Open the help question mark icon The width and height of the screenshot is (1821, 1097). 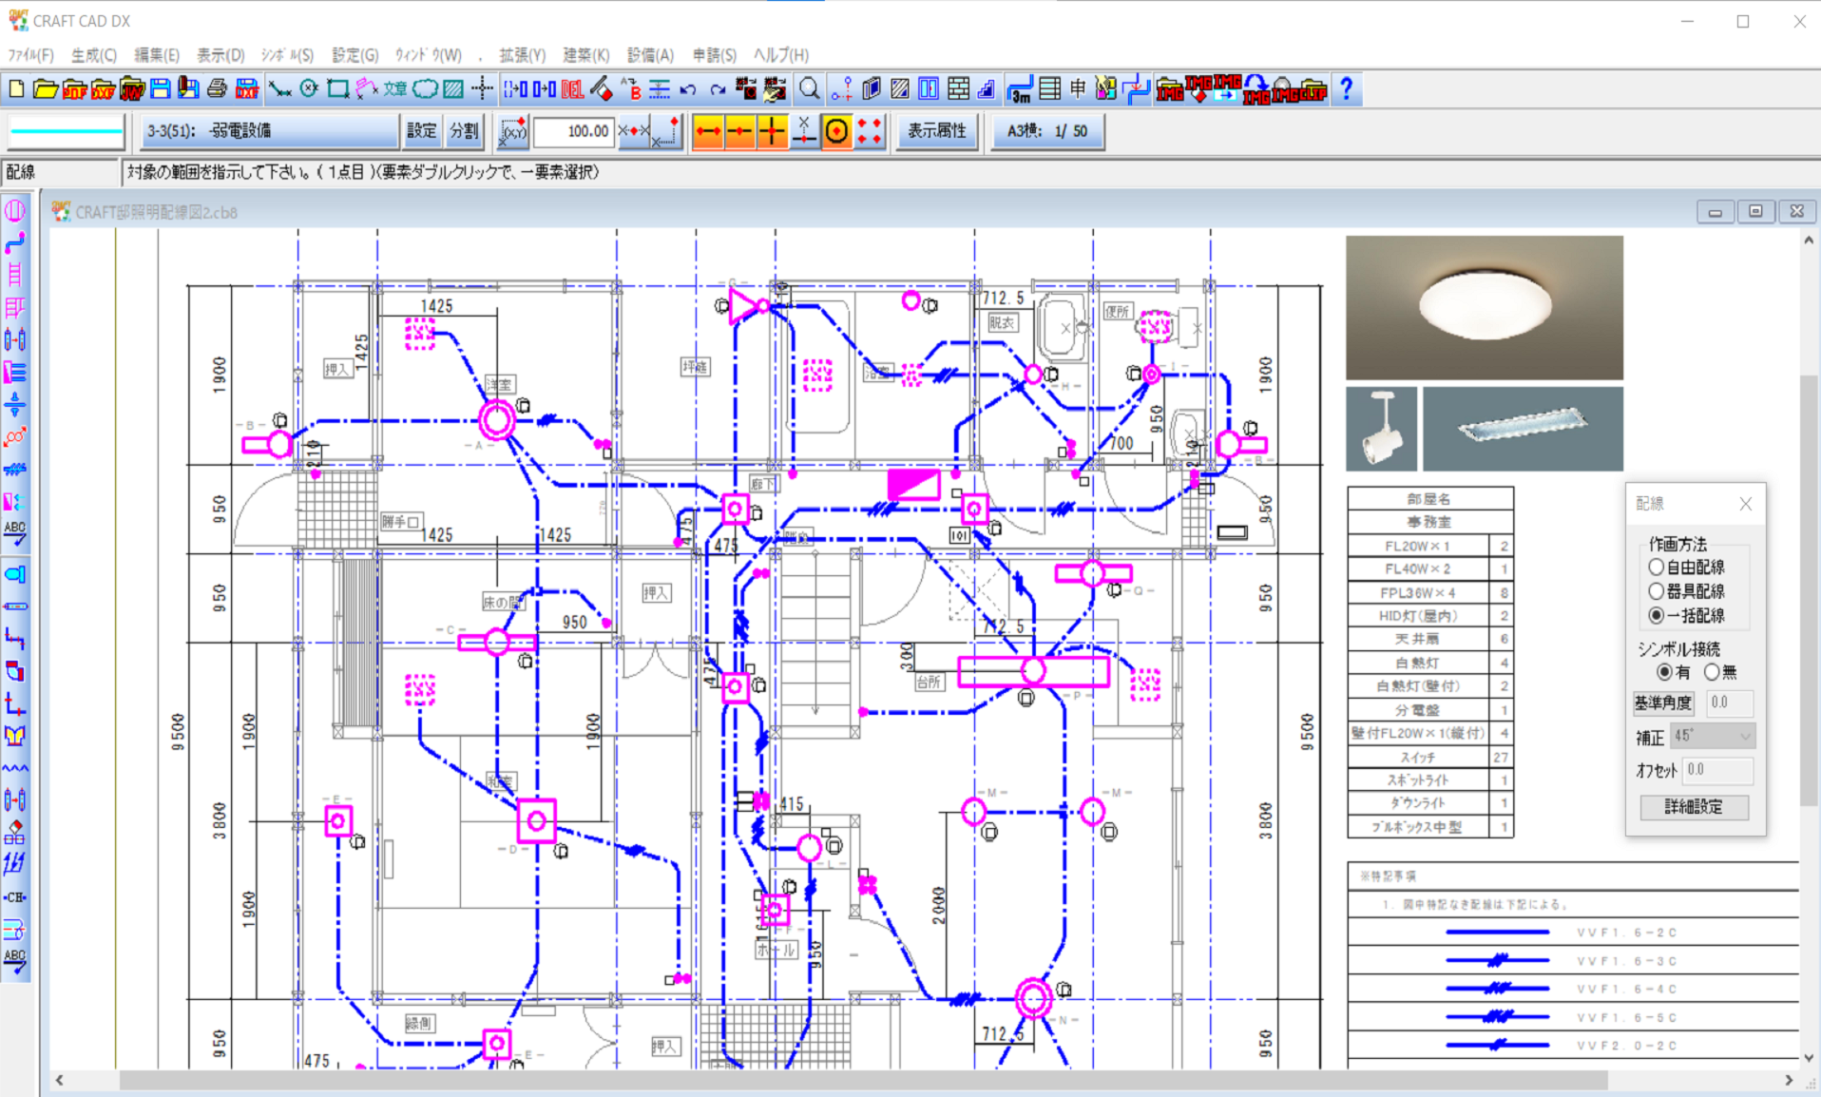(1347, 89)
